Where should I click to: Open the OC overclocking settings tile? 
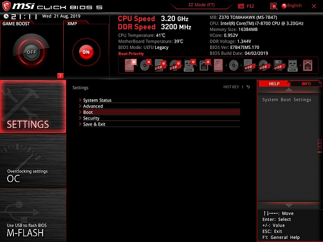pyautogui.click(x=33, y=161)
